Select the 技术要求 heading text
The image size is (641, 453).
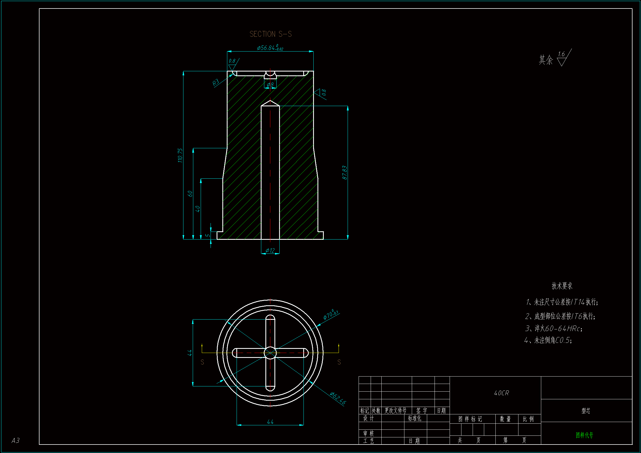click(562, 286)
